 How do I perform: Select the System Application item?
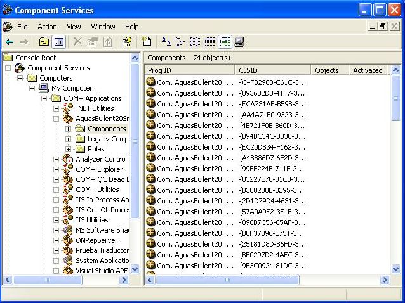coord(102,261)
